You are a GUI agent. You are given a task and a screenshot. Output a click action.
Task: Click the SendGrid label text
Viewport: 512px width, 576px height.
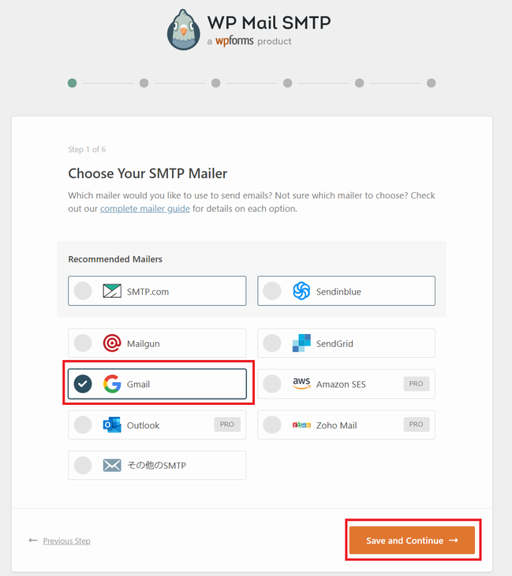(334, 344)
